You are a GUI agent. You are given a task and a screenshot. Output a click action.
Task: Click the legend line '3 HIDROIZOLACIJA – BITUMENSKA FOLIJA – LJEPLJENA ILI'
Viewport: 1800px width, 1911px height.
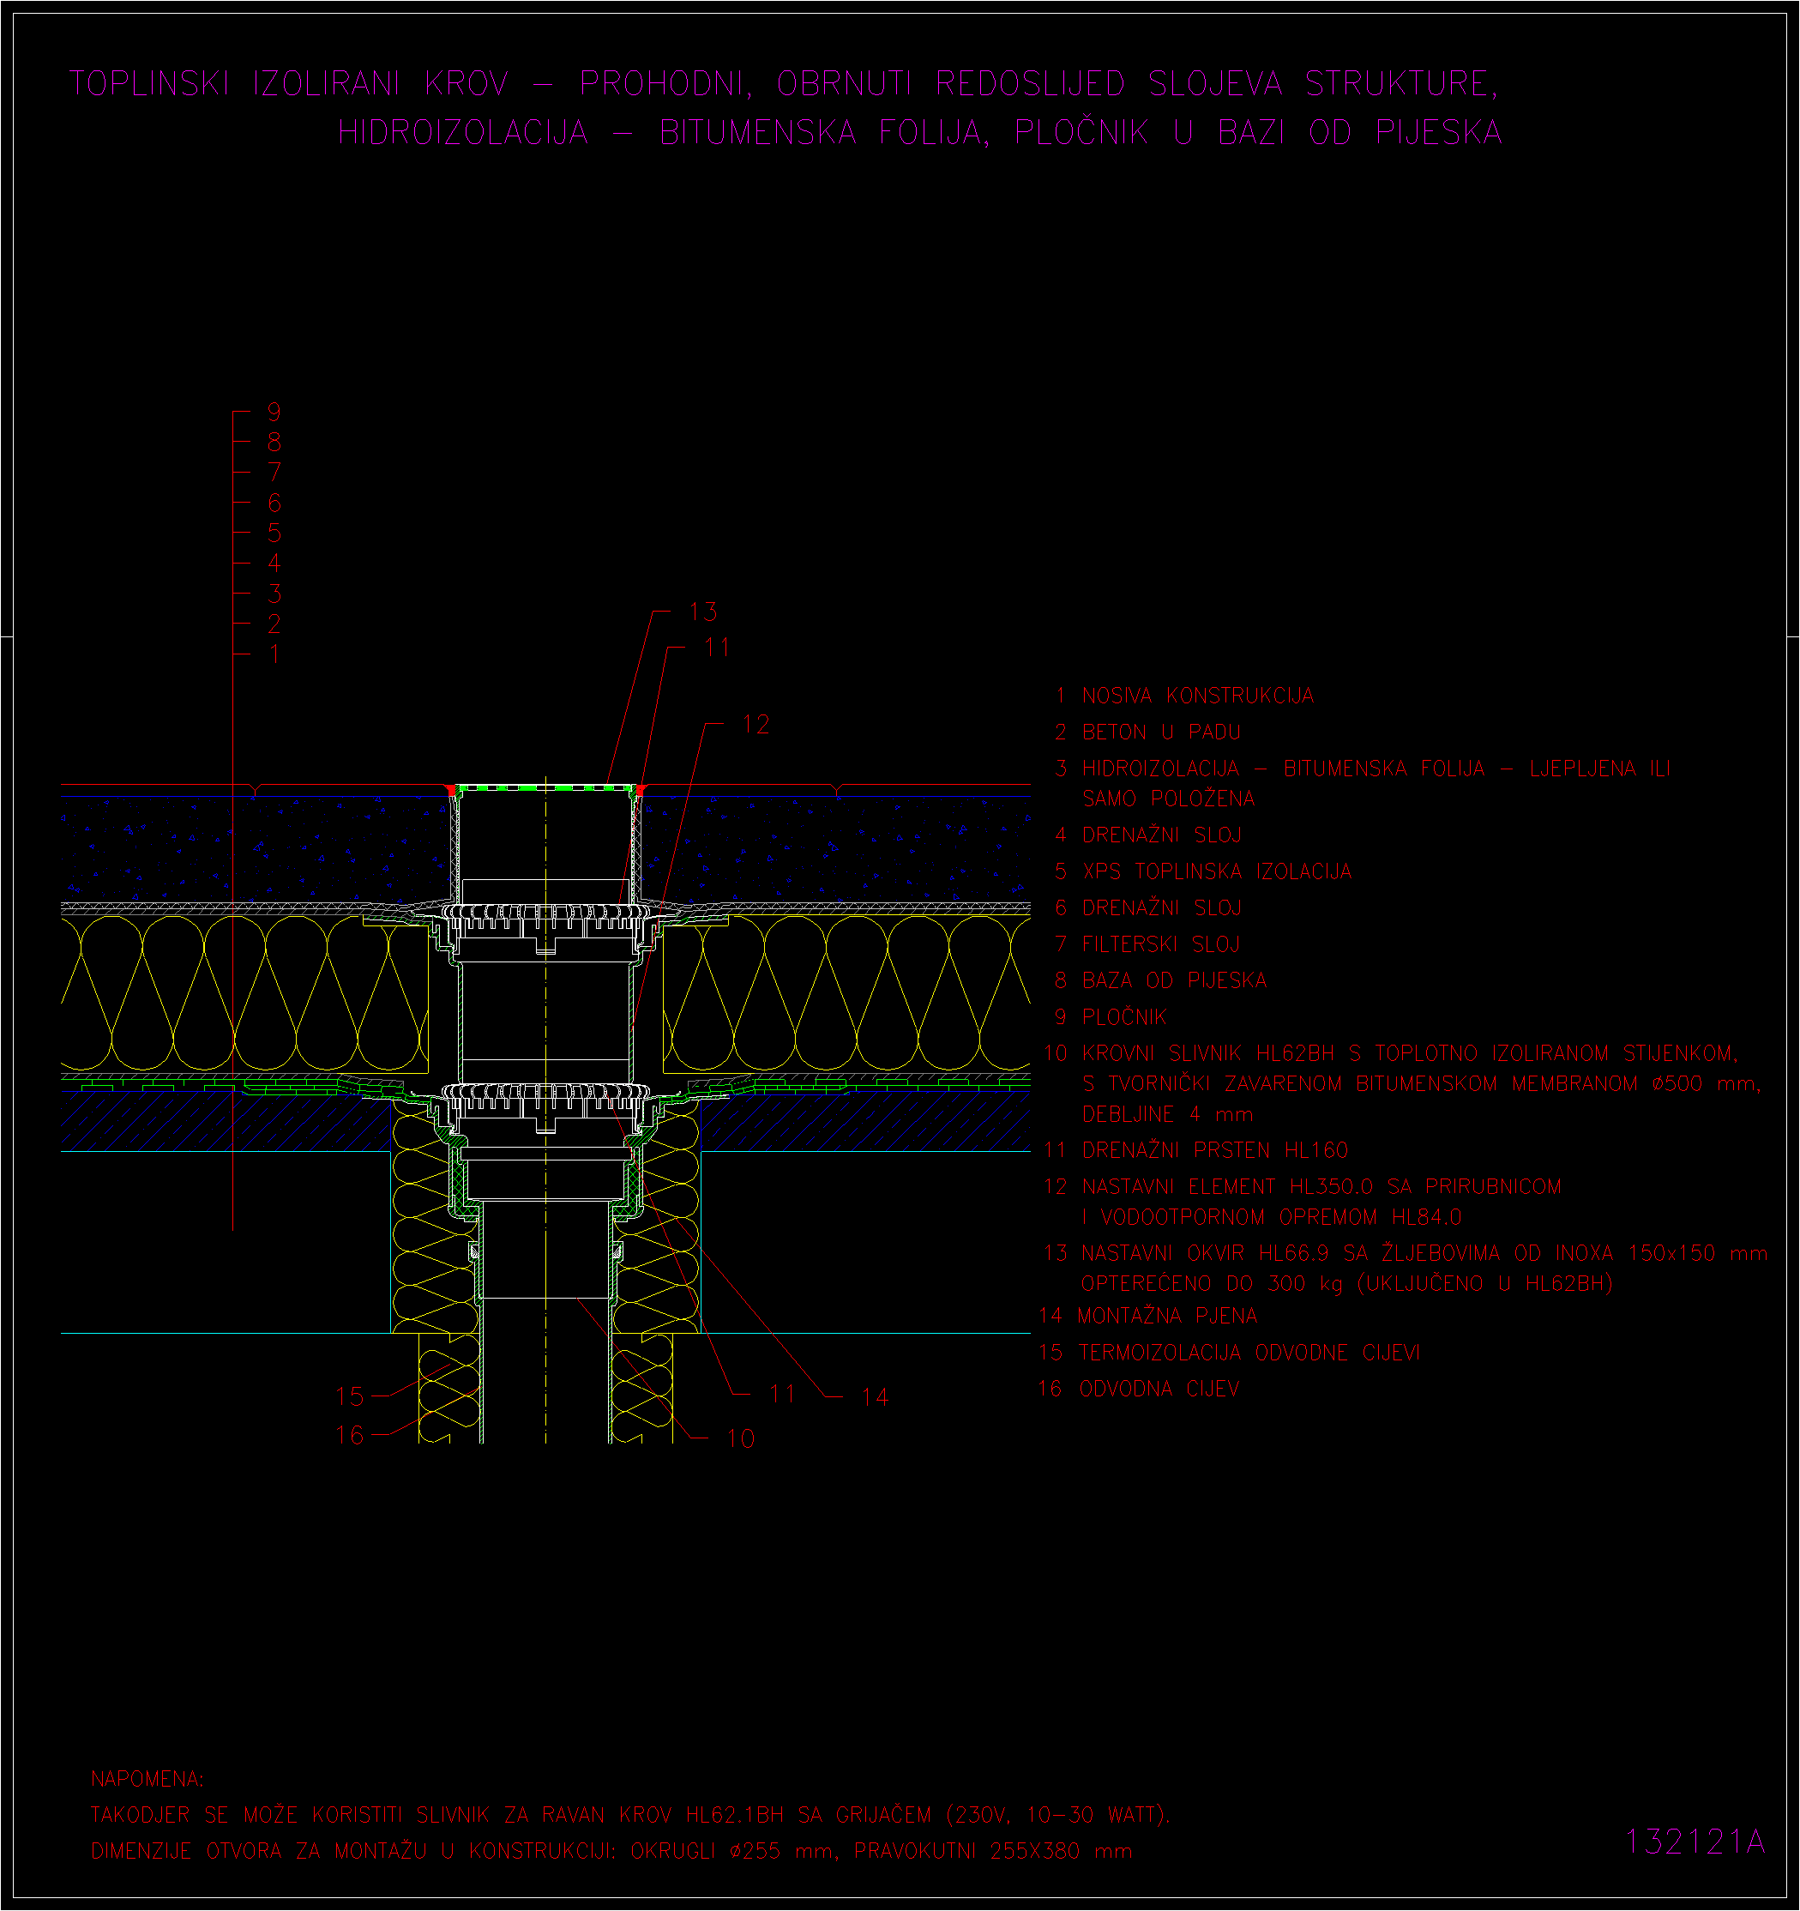point(1363,769)
